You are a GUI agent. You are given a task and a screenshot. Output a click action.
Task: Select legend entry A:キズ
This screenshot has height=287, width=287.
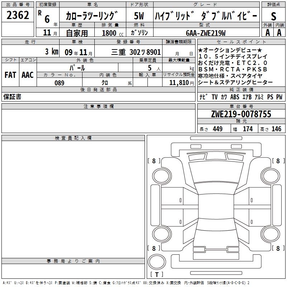(x=7, y=283)
